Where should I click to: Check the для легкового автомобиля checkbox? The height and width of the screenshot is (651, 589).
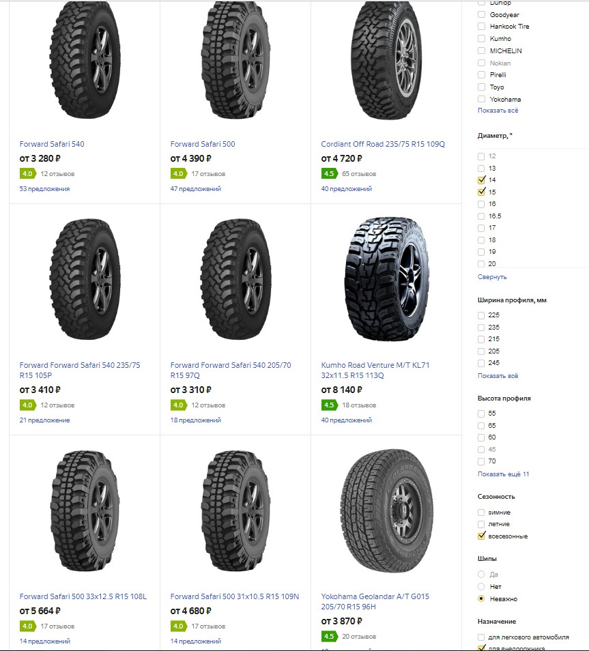(x=481, y=637)
